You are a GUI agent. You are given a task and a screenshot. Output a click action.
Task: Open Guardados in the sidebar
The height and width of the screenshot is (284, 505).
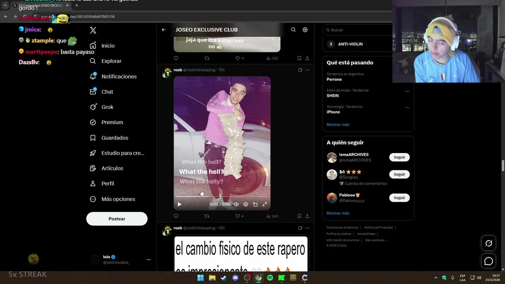pyautogui.click(x=109, y=138)
